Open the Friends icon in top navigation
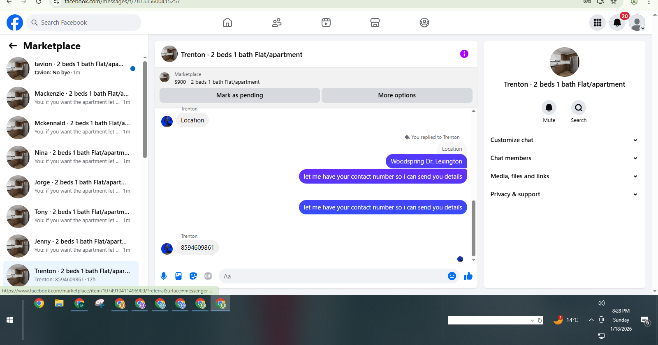Image resolution: width=658 pixels, height=345 pixels. pyautogui.click(x=277, y=23)
